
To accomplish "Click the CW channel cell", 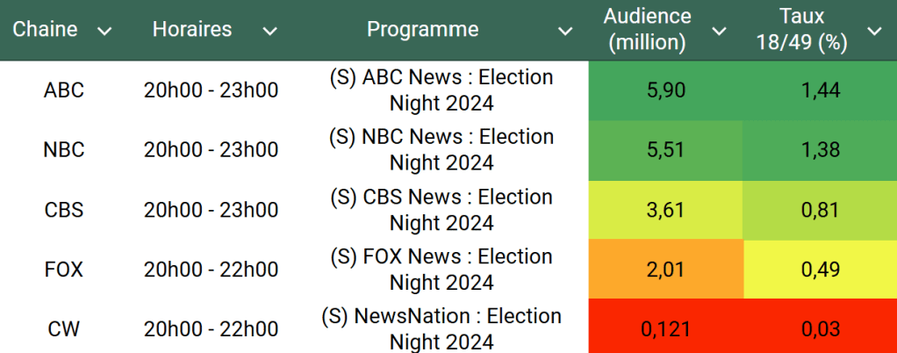I will click(63, 329).
